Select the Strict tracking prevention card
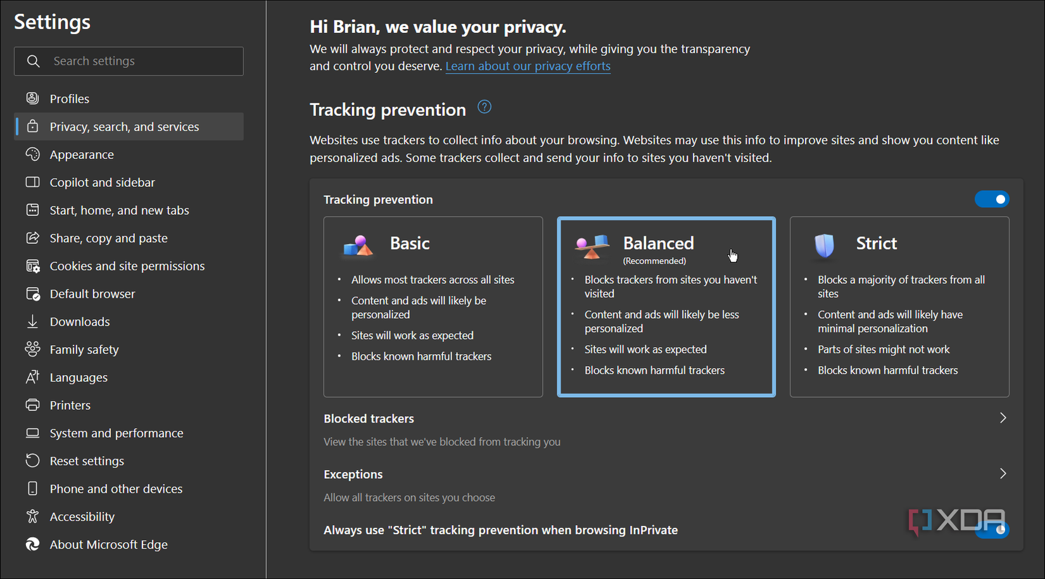 point(899,307)
